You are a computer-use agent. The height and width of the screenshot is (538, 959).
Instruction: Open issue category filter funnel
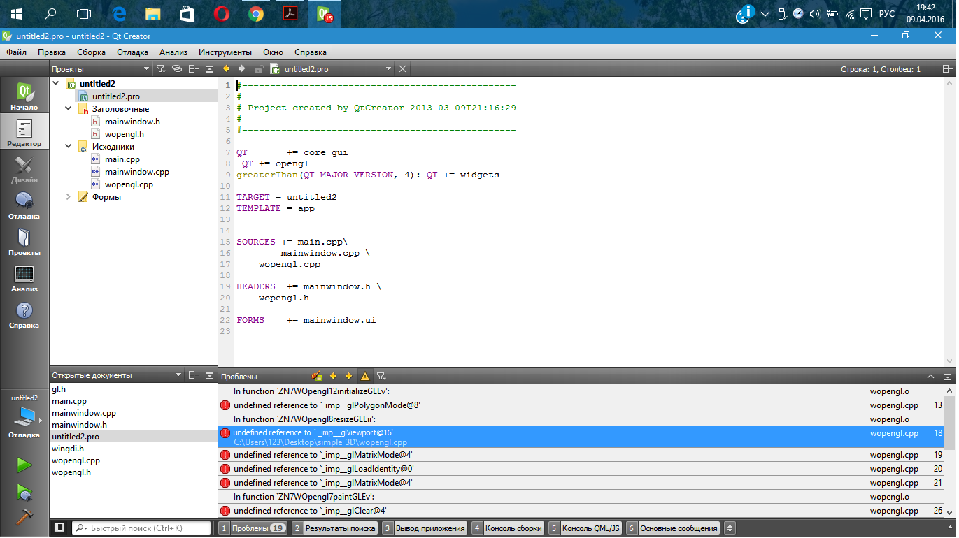(x=381, y=376)
